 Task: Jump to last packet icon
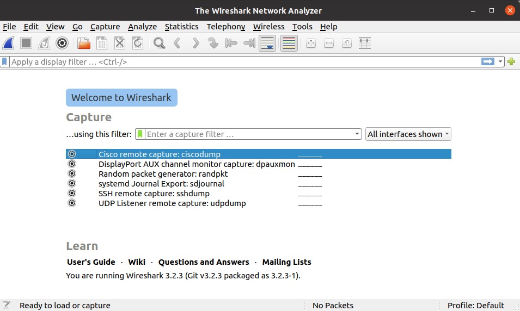(x=249, y=43)
